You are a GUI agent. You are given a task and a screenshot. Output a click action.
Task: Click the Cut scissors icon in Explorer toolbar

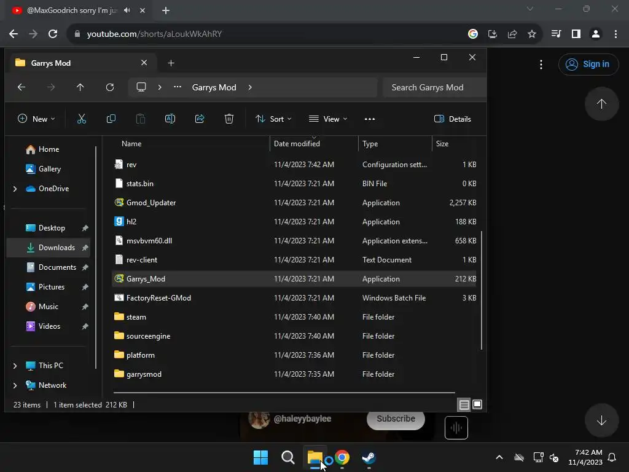[x=82, y=119]
